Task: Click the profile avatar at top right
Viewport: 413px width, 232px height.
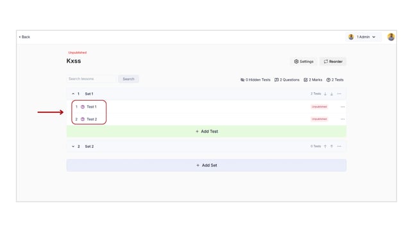Action: click(391, 37)
